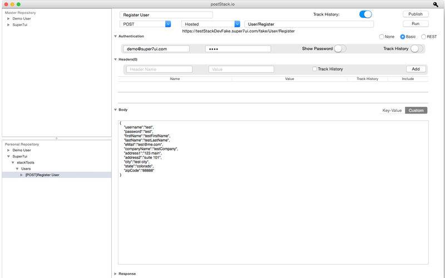Collapse the Headers(0) section
This screenshot has height=278, width=445.
(116, 59)
